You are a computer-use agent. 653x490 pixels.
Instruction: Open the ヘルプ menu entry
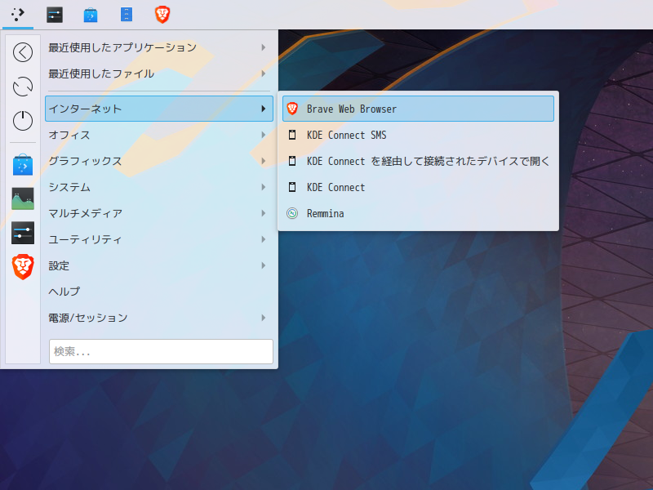(x=158, y=292)
